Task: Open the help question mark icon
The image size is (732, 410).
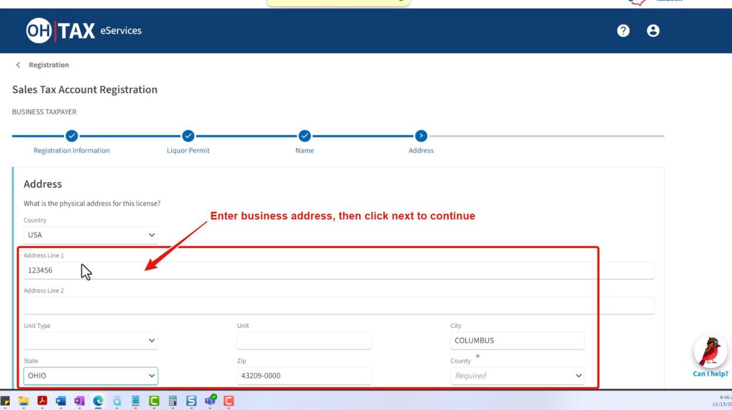Action: tap(623, 30)
